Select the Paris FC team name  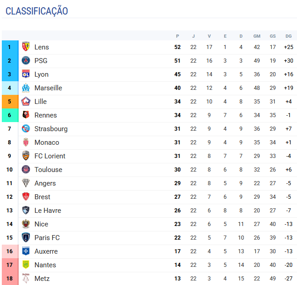[47, 237]
